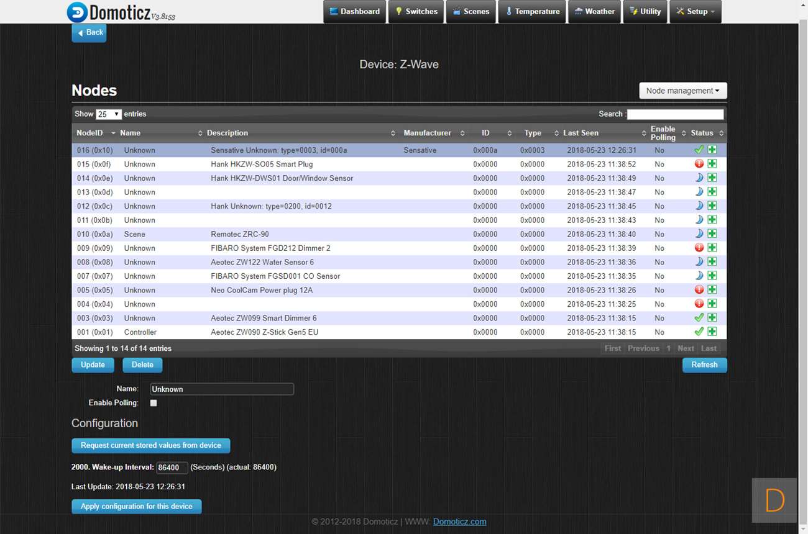Click green plus icon for Neo CoolCam row

coord(712,290)
